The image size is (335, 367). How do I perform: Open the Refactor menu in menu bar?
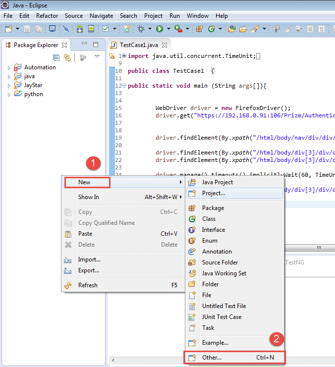[x=47, y=16]
